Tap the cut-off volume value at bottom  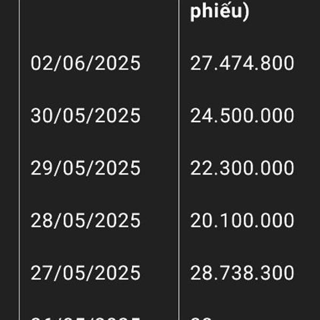(x=201, y=318)
